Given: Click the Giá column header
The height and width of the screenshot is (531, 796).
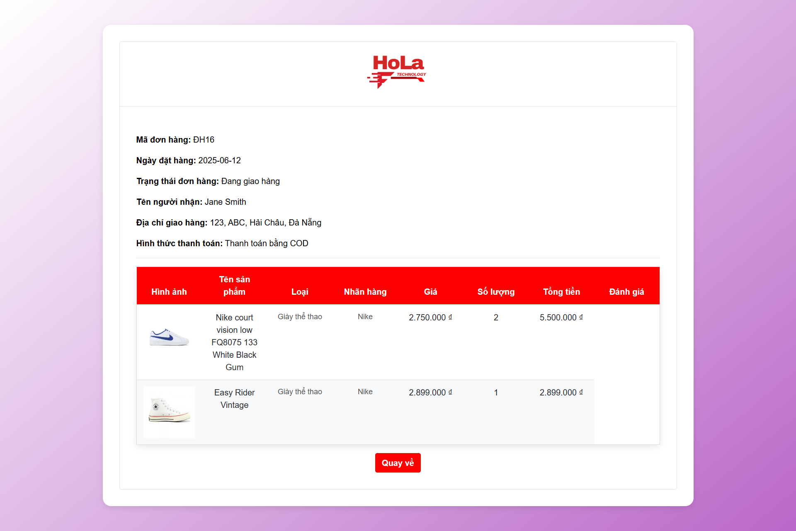Looking at the screenshot, I should [x=430, y=292].
